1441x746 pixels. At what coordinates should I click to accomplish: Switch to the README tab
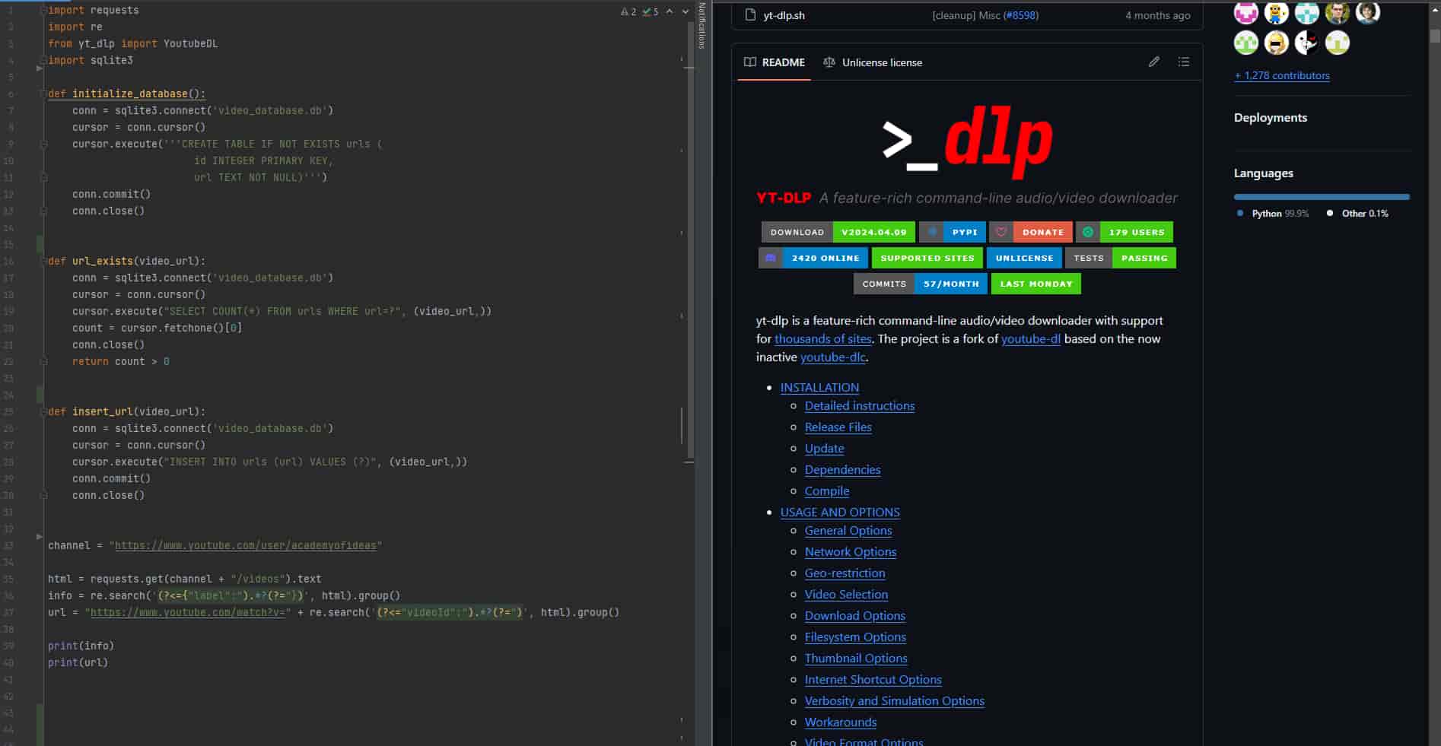(x=775, y=62)
